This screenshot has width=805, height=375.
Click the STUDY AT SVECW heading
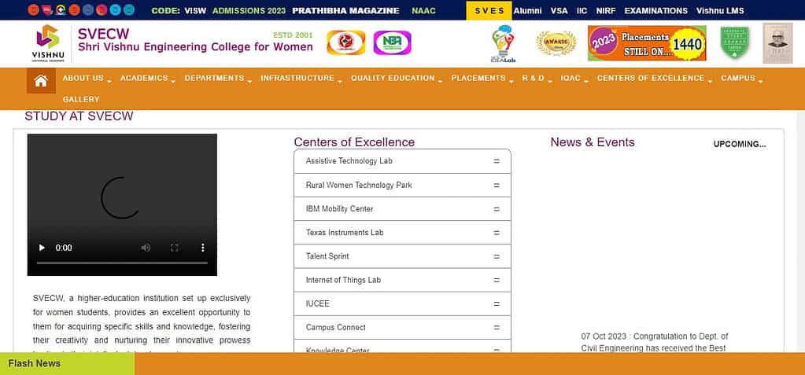pos(79,116)
